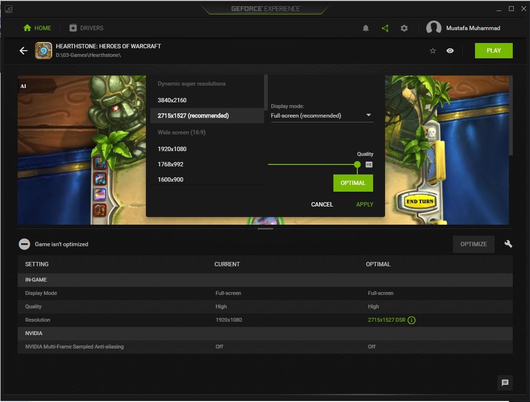Click the NVIDIA section header
The height and width of the screenshot is (402, 530).
[265, 334]
